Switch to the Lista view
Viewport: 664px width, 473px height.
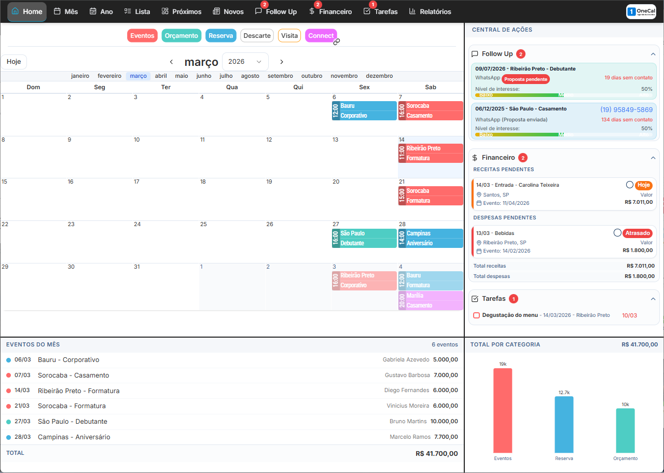137,11
